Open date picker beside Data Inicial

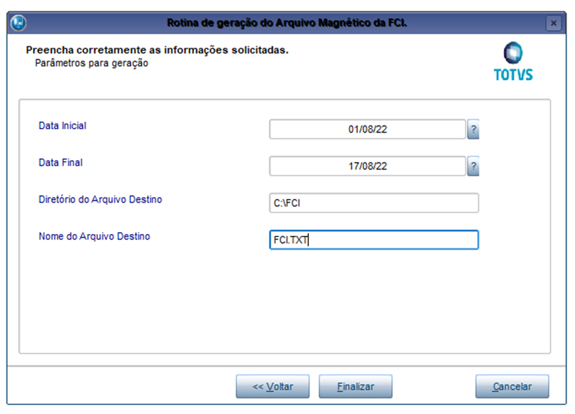click(x=473, y=129)
